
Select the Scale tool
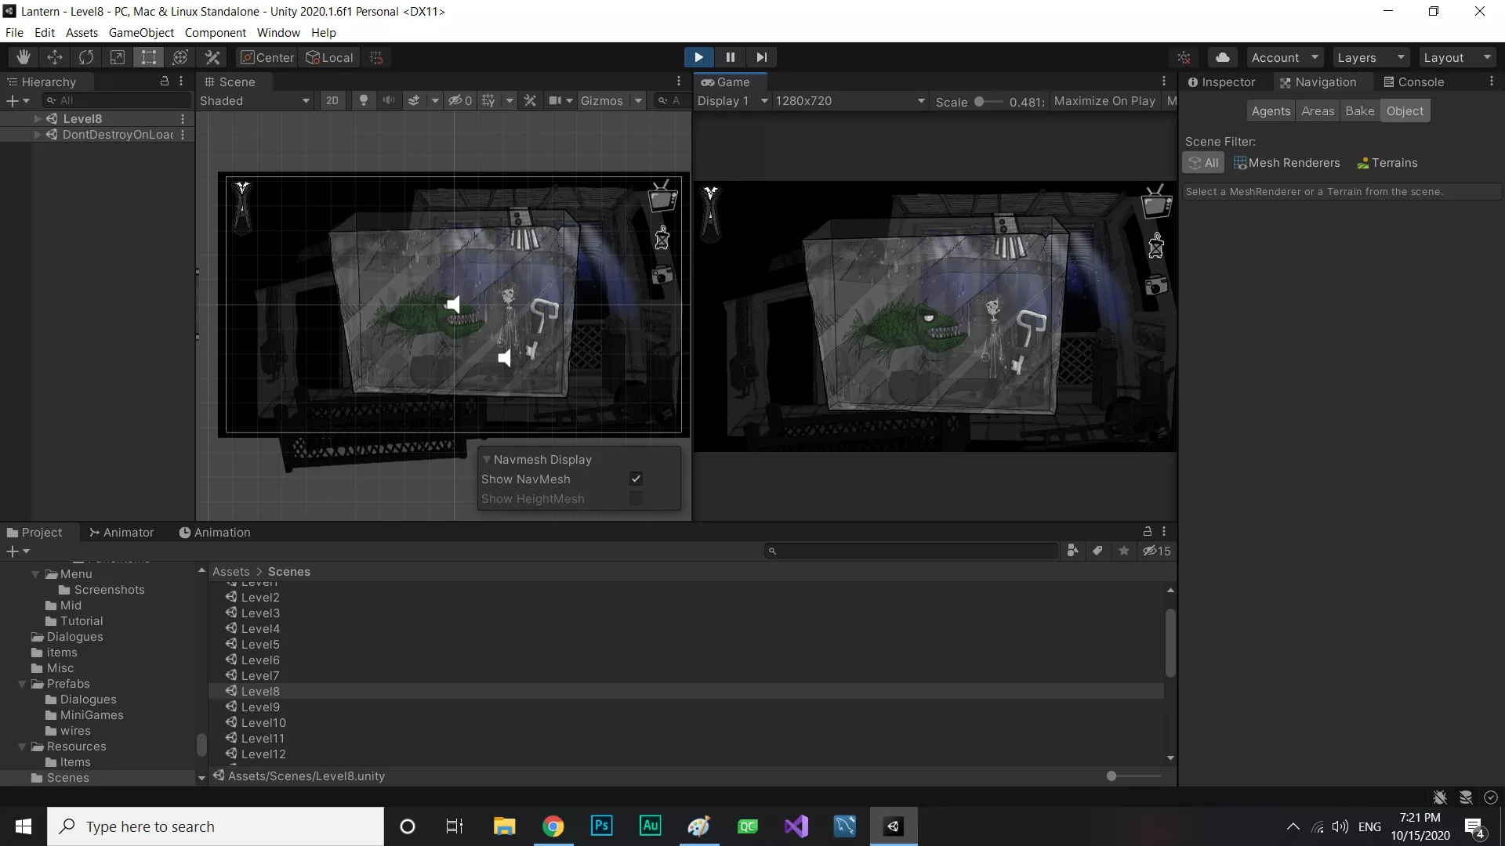pos(118,57)
